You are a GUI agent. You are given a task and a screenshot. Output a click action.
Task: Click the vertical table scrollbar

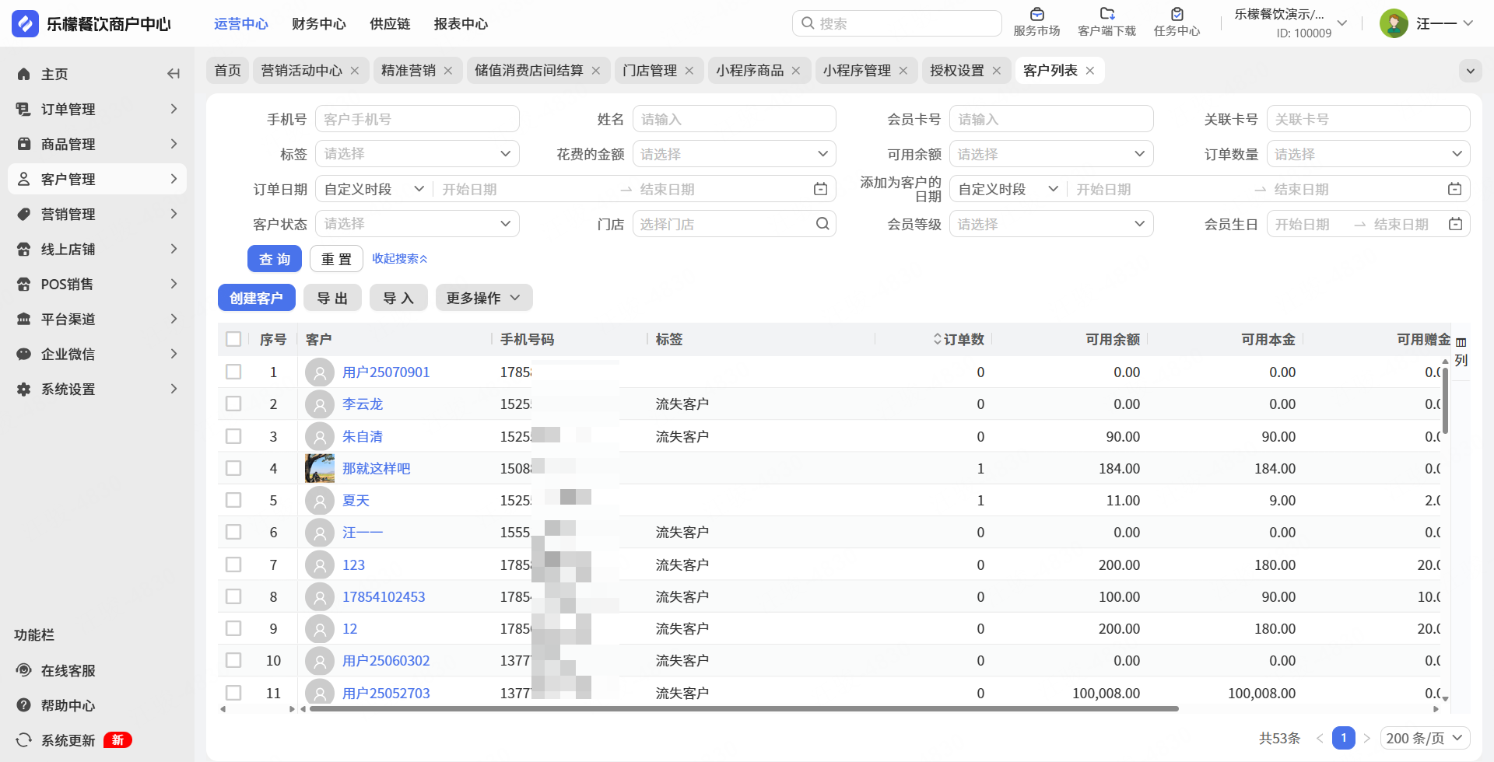[1445, 400]
